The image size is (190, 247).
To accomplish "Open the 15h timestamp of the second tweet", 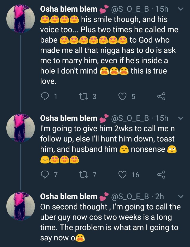I will pyautogui.click(x=162, y=118).
